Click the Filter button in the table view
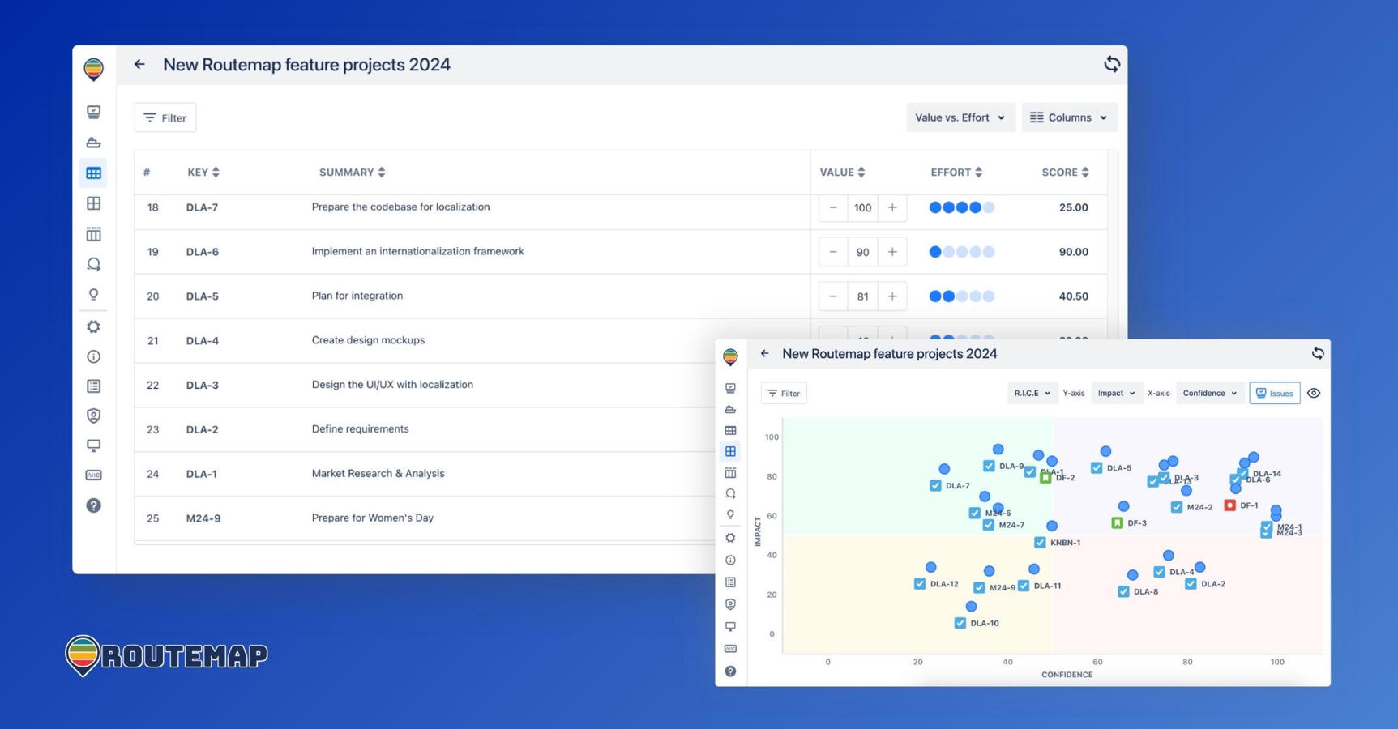1398x729 pixels. (x=165, y=118)
